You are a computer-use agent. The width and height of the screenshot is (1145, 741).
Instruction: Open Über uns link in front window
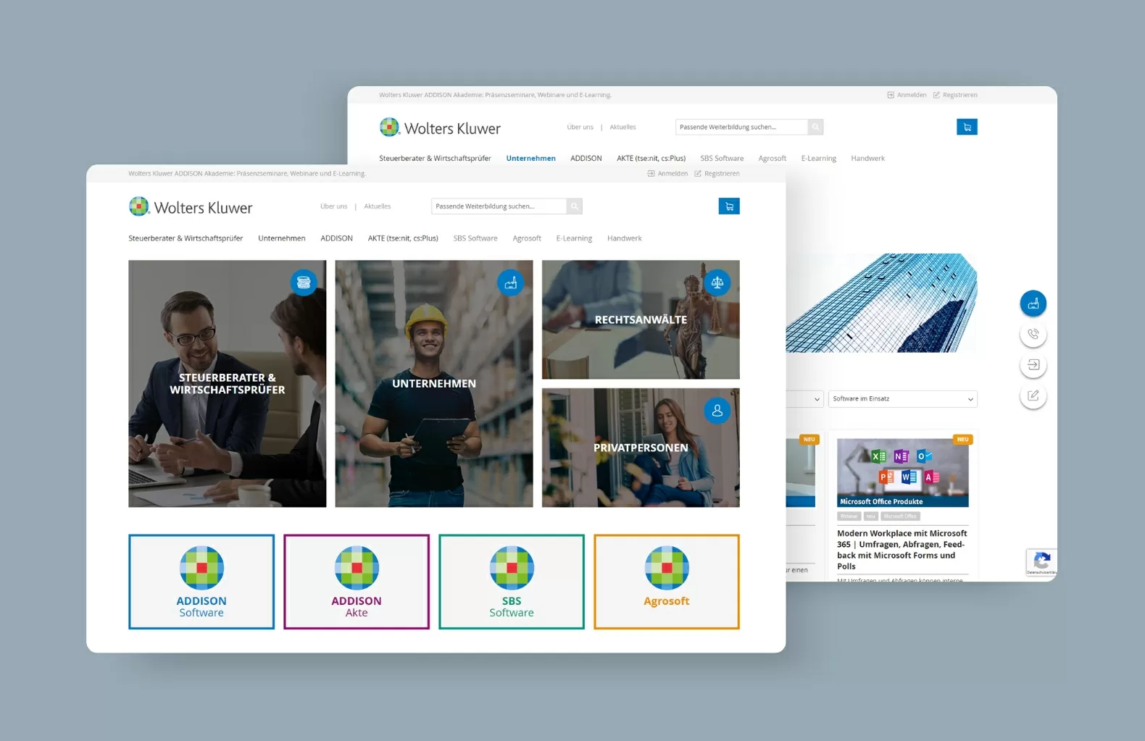[334, 206]
